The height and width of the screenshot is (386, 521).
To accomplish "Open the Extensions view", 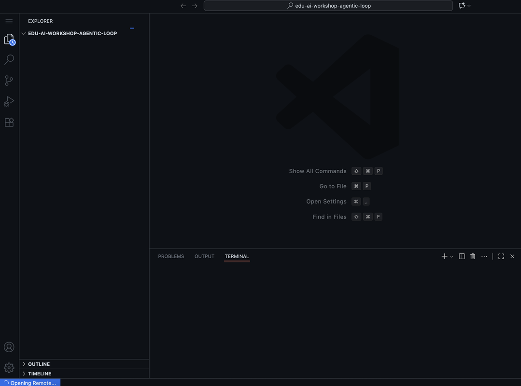I will [9, 123].
